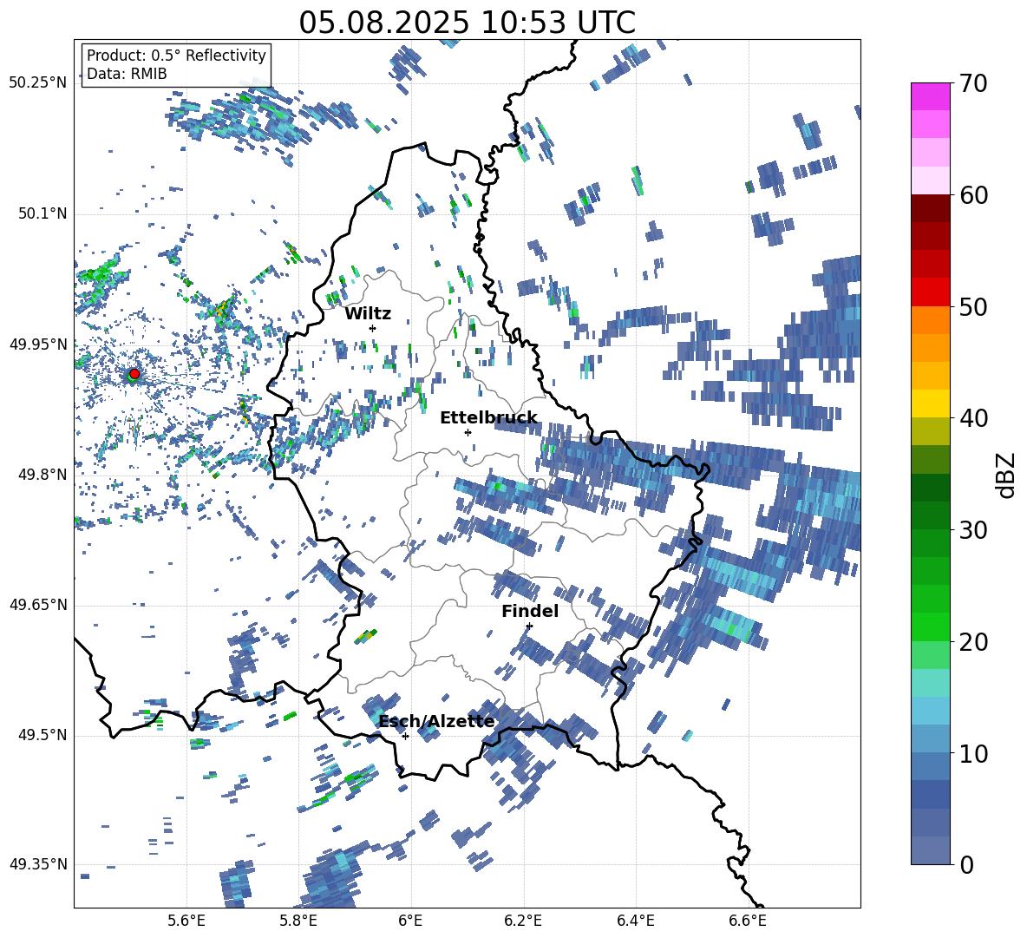
Task: Click the dBZ colorbar axis label
Action: (1006, 475)
